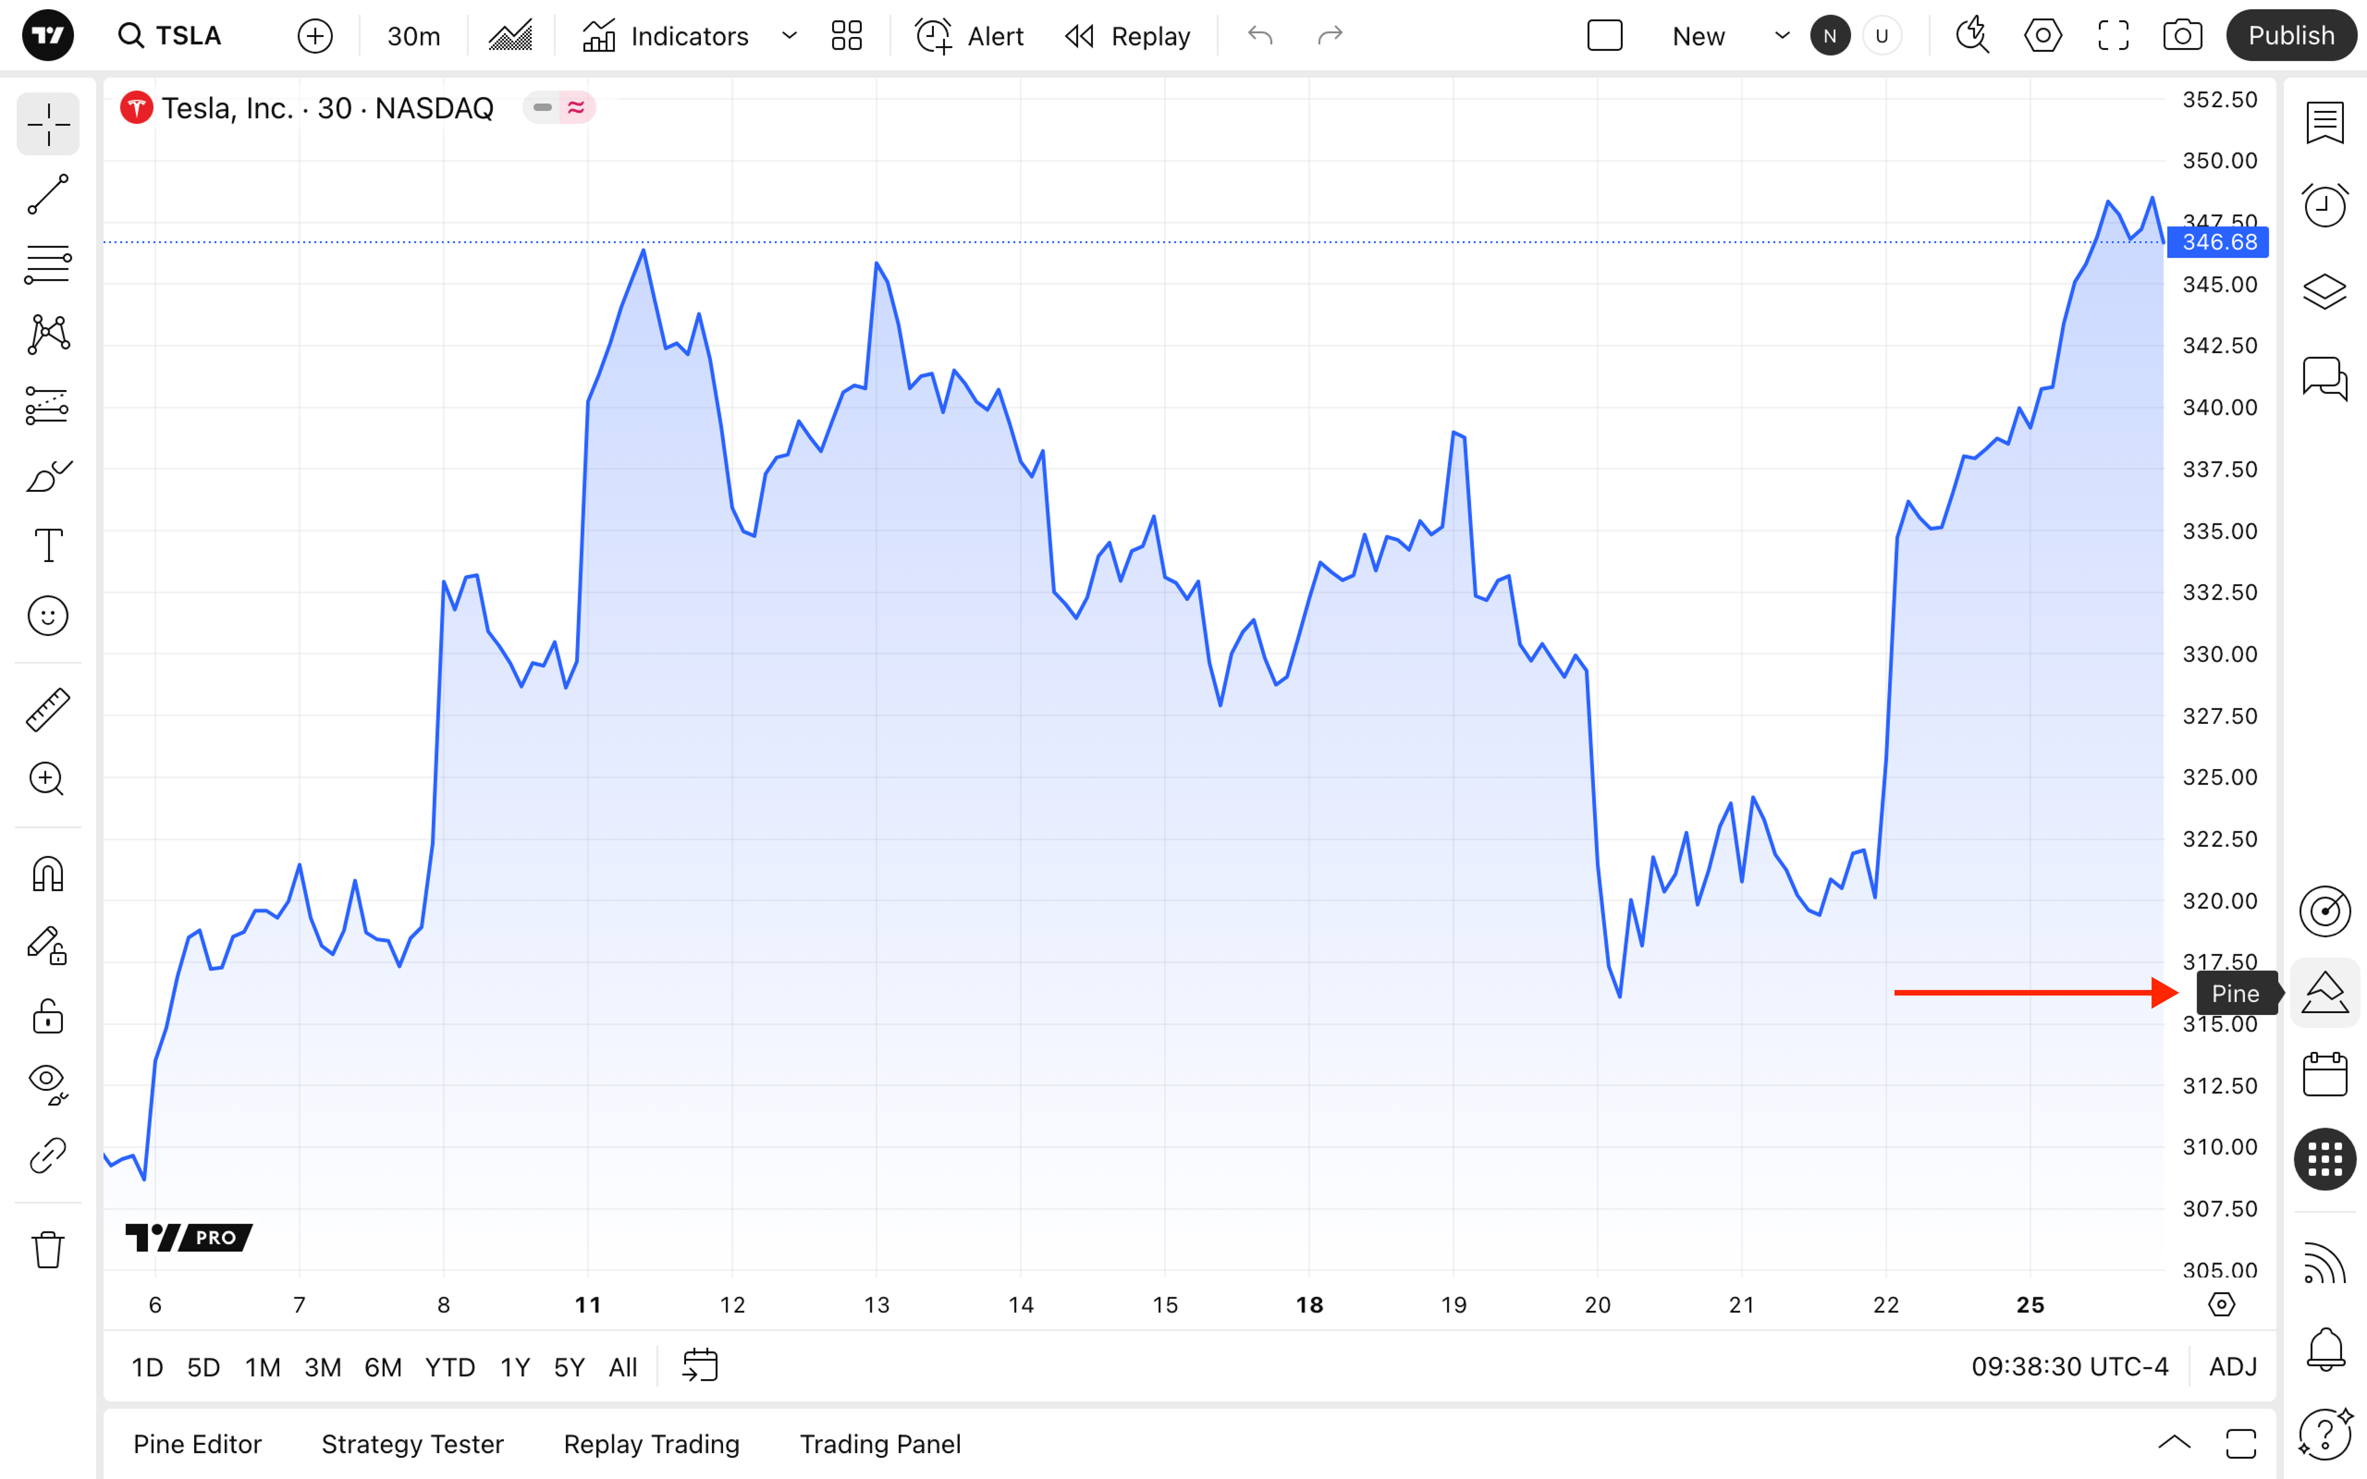
Task: Toggle ADJ price adjustment
Action: (x=2232, y=1366)
